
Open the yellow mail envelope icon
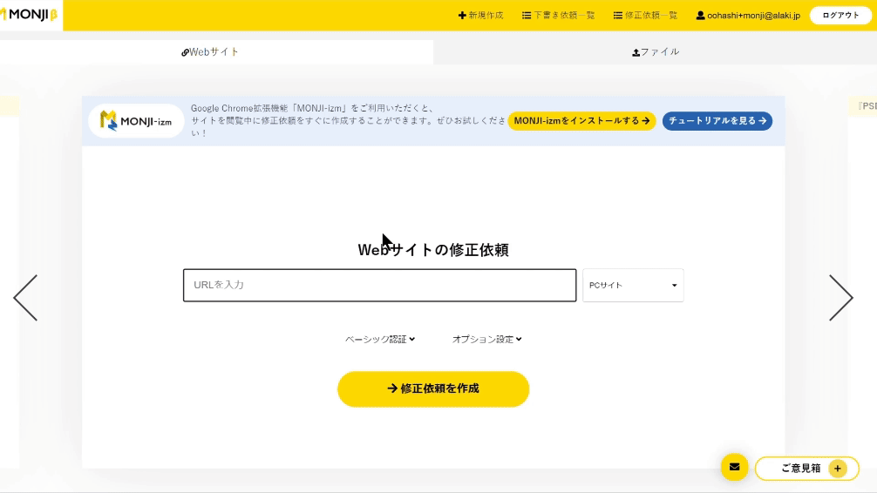pyautogui.click(x=734, y=468)
